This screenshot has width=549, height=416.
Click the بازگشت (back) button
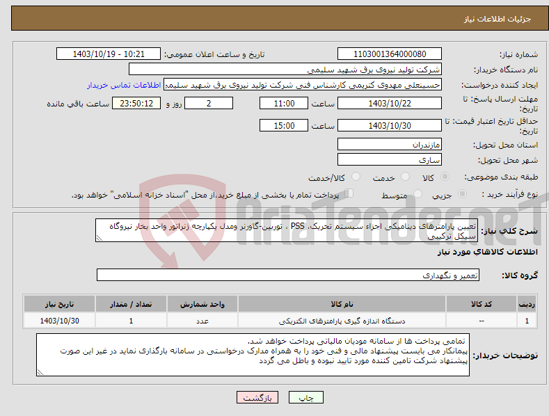[x=257, y=397]
